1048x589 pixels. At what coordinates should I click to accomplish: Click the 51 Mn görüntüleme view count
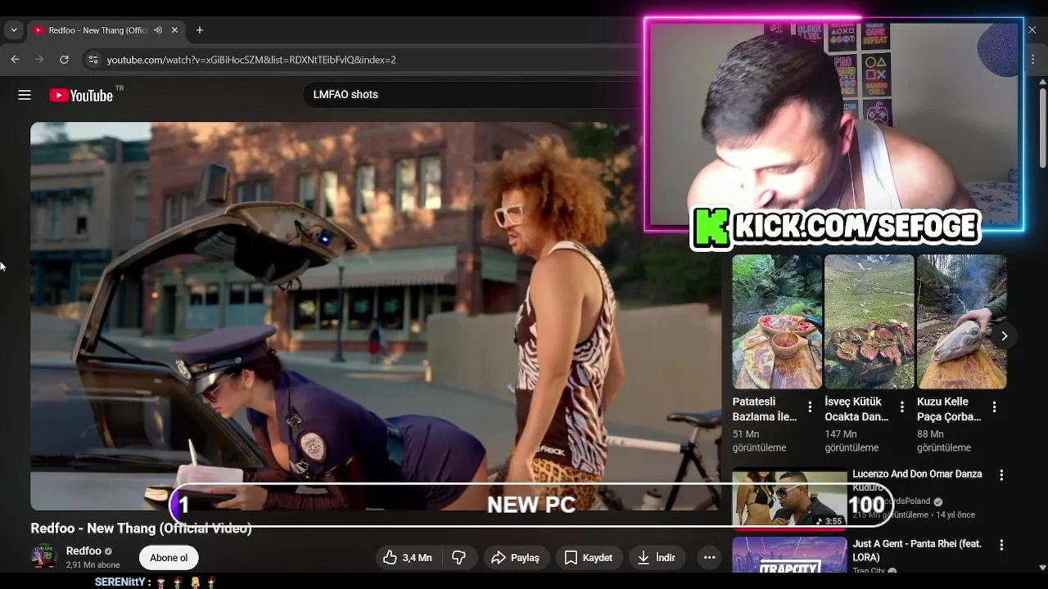[x=759, y=441]
